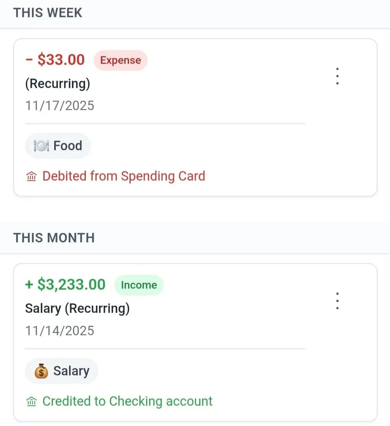The width and height of the screenshot is (390, 426).
Task: Select the Food category chip
Action: pos(58,146)
